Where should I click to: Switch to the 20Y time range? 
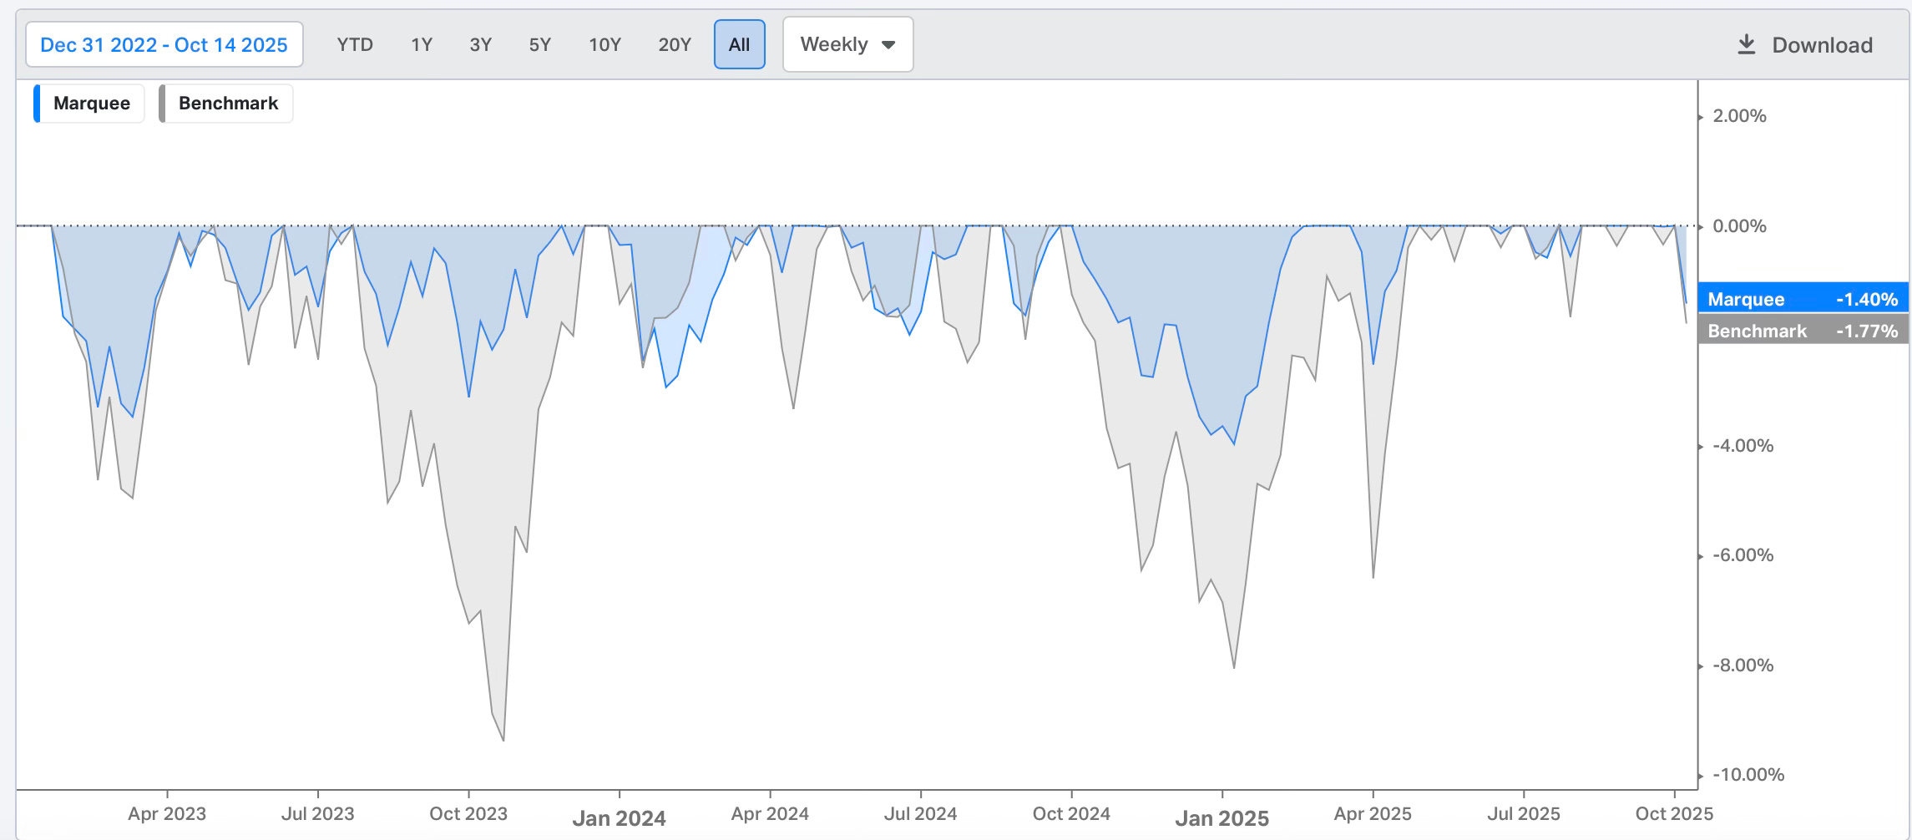click(675, 45)
